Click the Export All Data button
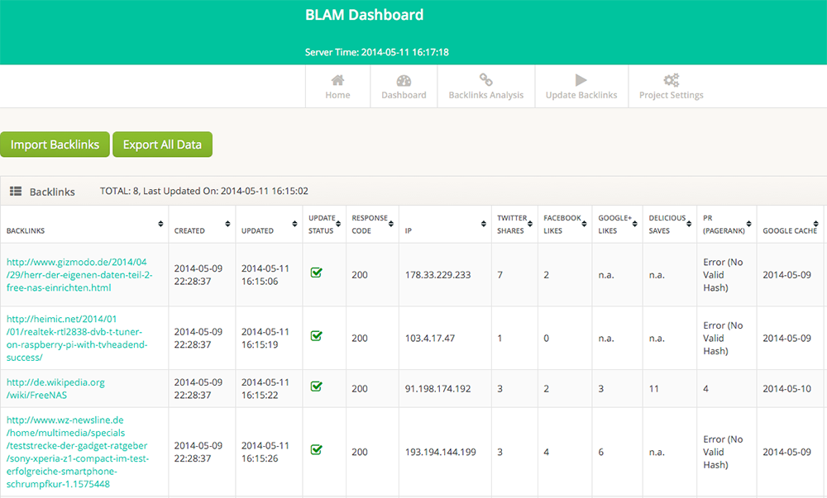 [162, 145]
